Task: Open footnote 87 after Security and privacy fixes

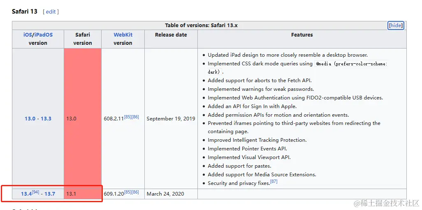Action: pyautogui.click(x=274, y=182)
